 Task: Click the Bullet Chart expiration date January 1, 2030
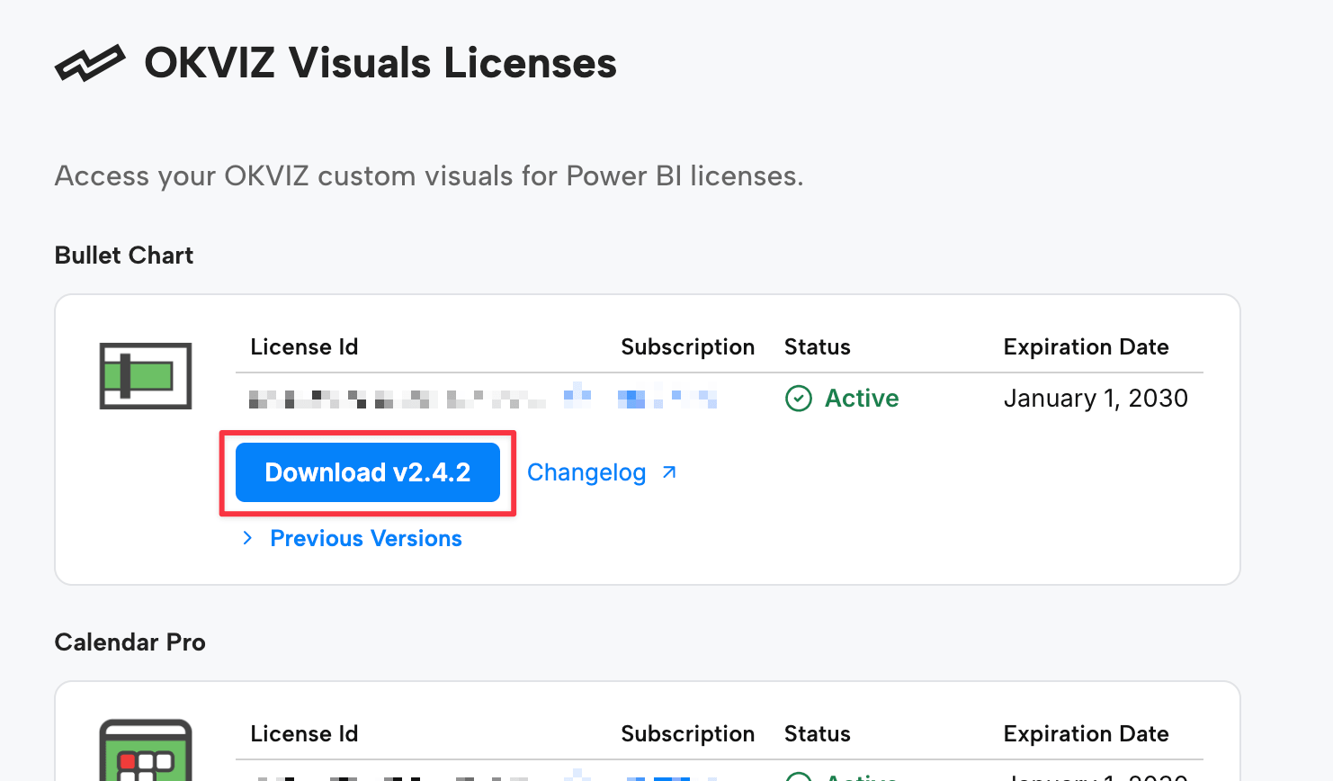tap(1095, 398)
